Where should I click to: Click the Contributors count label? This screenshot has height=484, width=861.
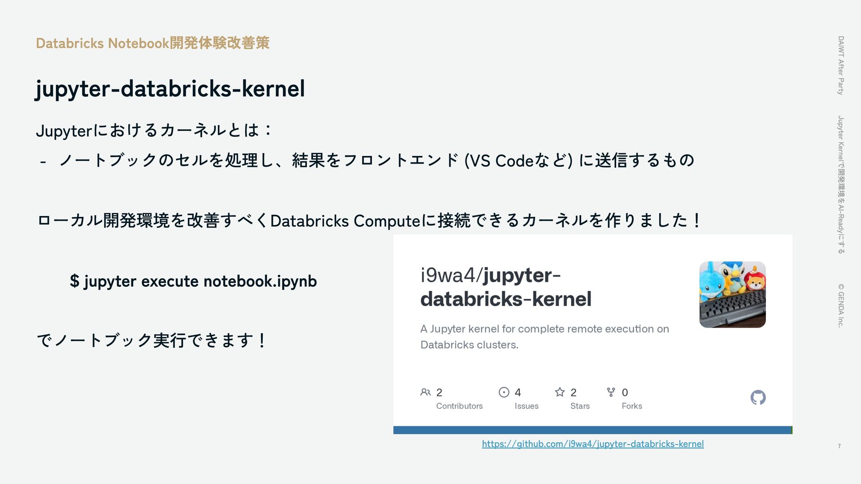[x=459, y=406]
